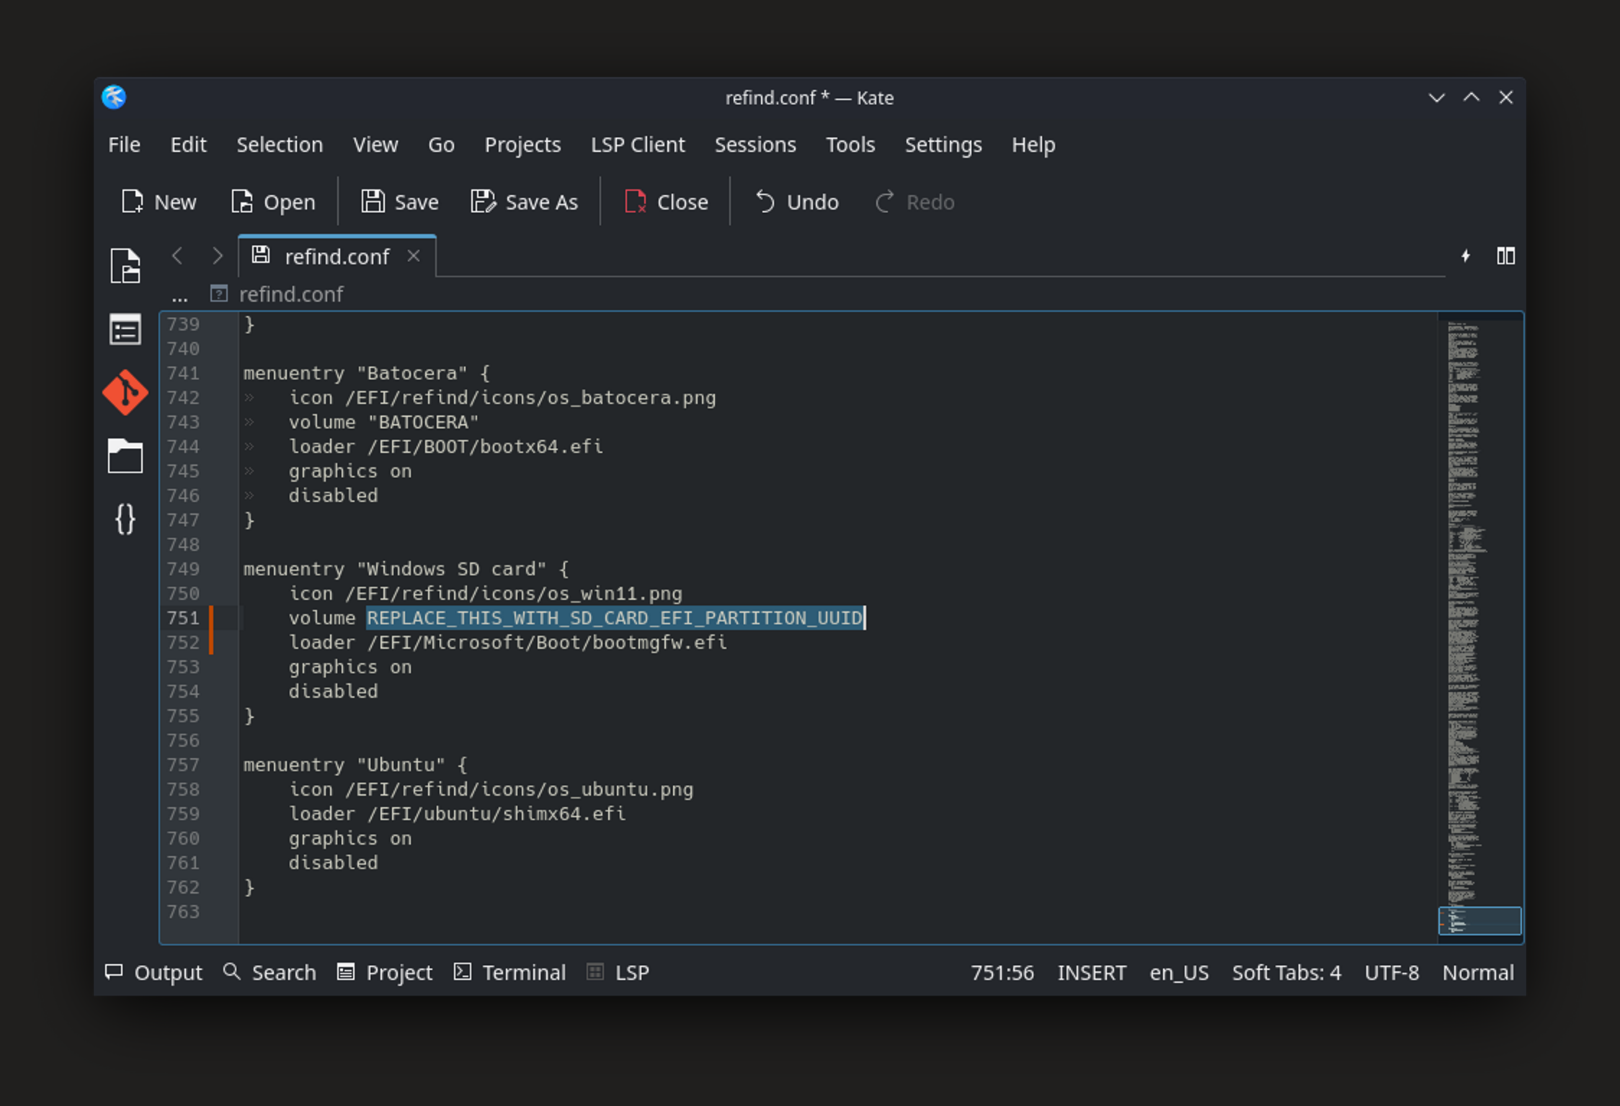Screen dimensions: 1620x1106
Task: Click the 751:56 cursor position indicator
Action: tap(1002, 973)
